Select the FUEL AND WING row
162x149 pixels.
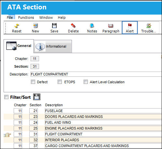point(103,122)
